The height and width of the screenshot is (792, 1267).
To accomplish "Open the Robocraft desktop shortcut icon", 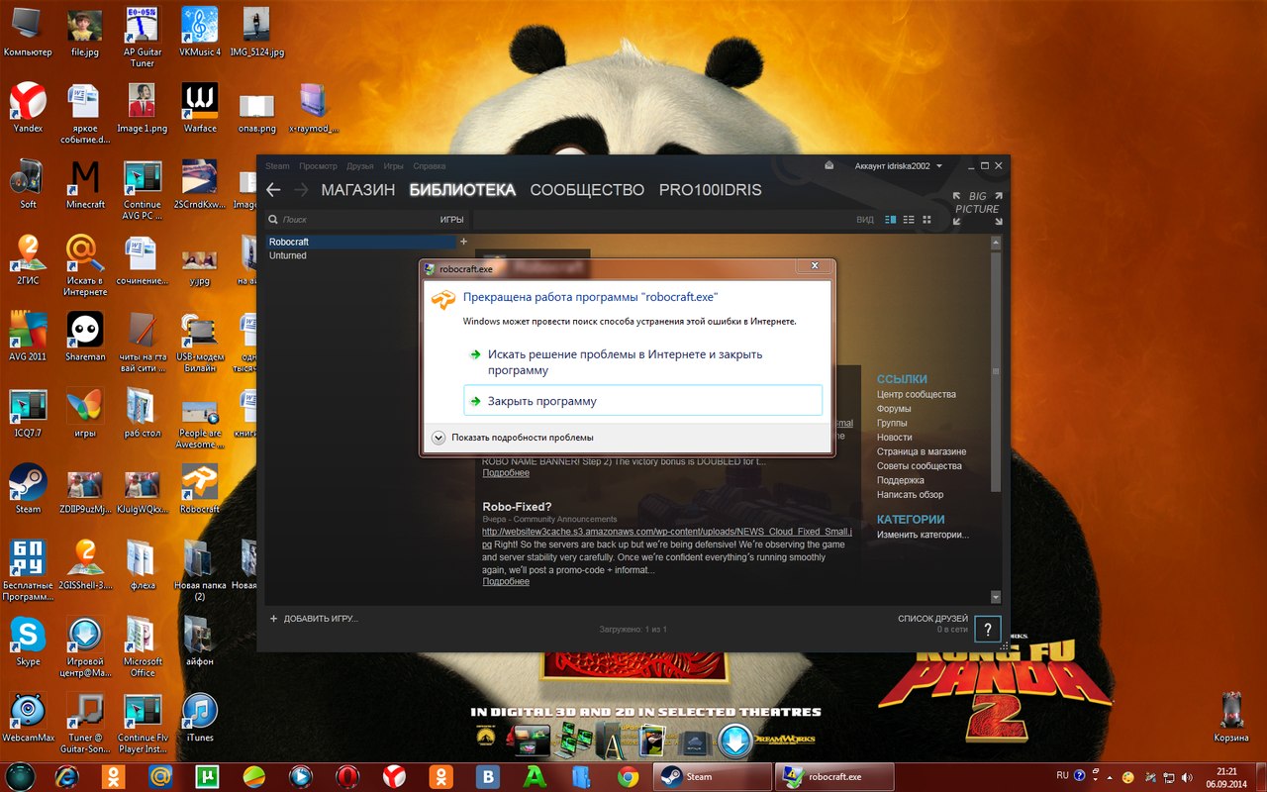I will click(x=200, y=489).
